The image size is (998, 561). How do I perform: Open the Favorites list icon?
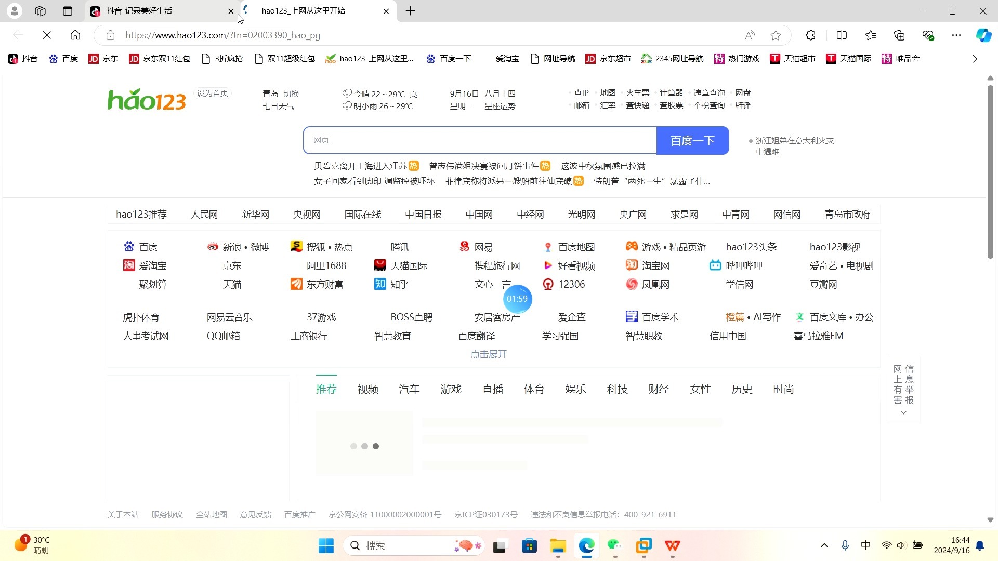tap(871, 35)
